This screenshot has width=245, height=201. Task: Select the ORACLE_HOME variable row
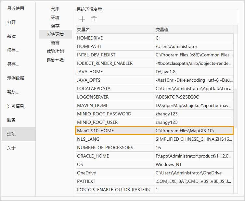115,156
